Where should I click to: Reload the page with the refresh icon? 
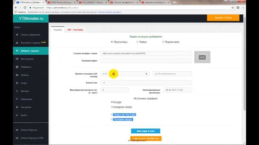pos(25,8)
